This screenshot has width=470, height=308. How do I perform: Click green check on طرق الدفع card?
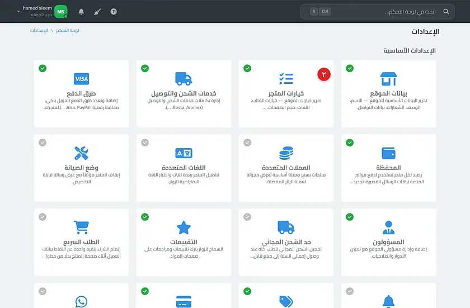(x=43, y=68)
